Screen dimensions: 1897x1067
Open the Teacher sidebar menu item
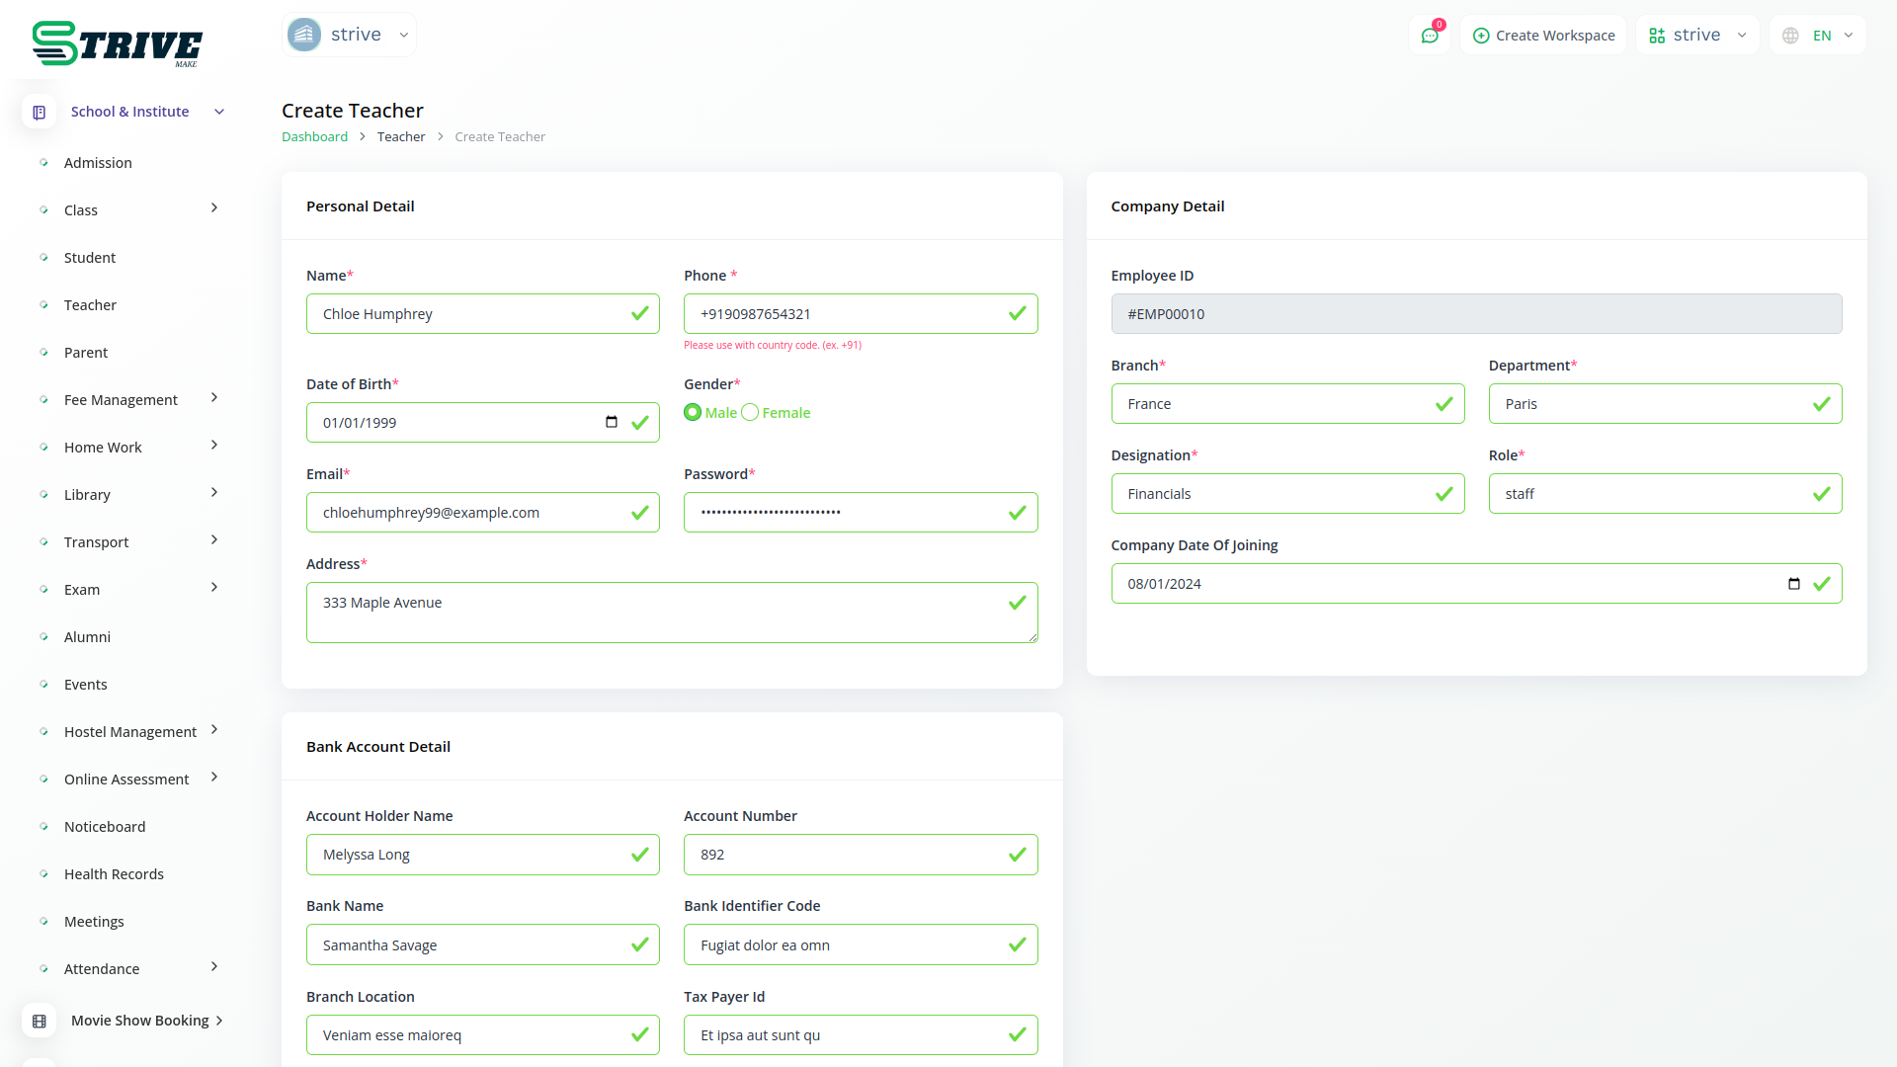(x=90, y=305)
